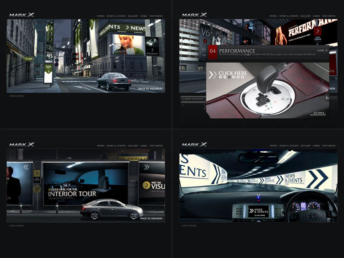Click GO BACK in the Performance popup

tap(318, 113)
